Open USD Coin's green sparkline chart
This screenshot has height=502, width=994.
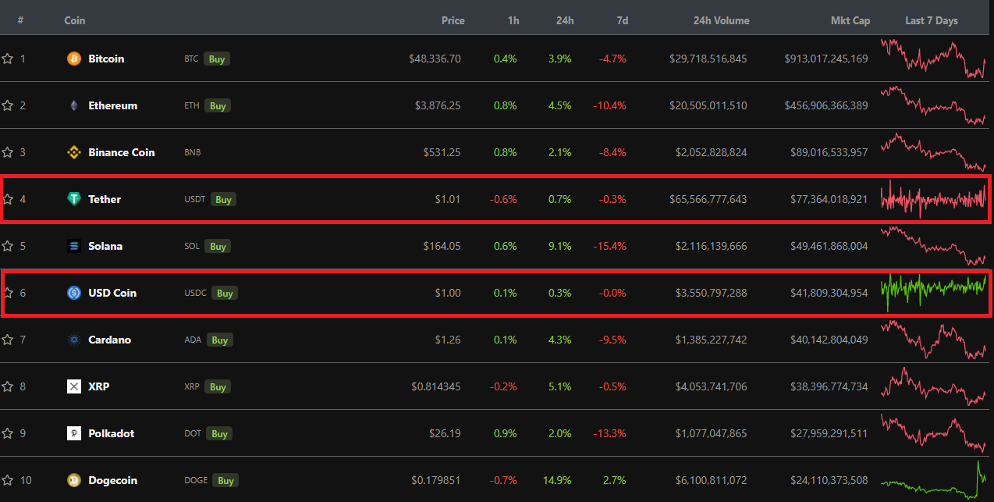tap(933, 293)
